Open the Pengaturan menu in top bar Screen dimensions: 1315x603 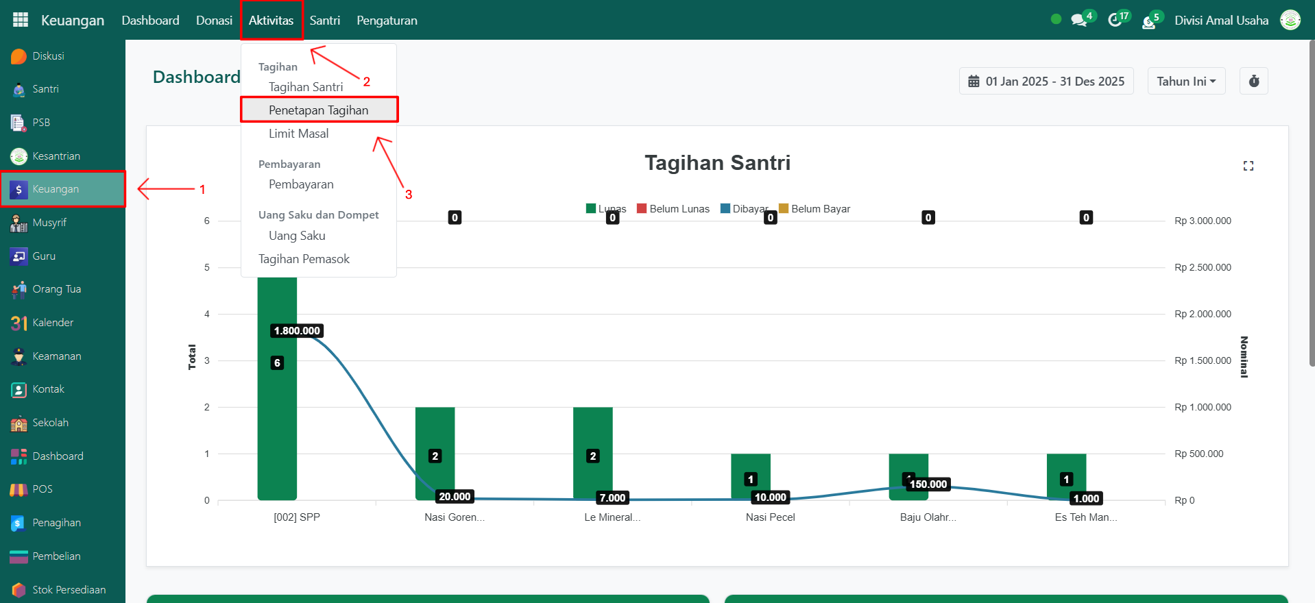[387, 21]
